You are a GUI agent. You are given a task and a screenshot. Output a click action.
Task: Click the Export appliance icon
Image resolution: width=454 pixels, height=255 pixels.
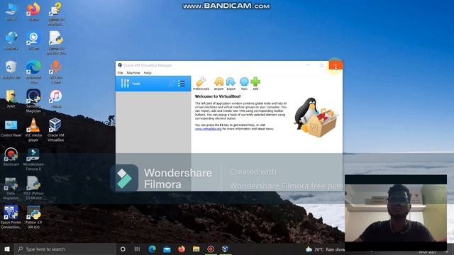[x=231, y=84]
